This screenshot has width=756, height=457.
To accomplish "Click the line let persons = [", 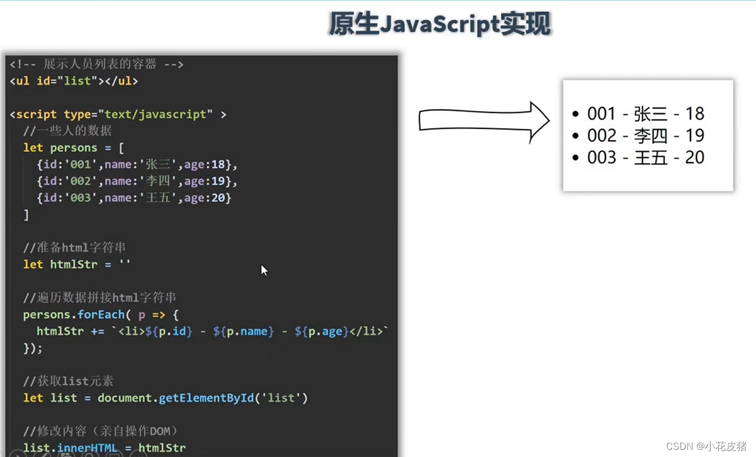I will 74,148.
